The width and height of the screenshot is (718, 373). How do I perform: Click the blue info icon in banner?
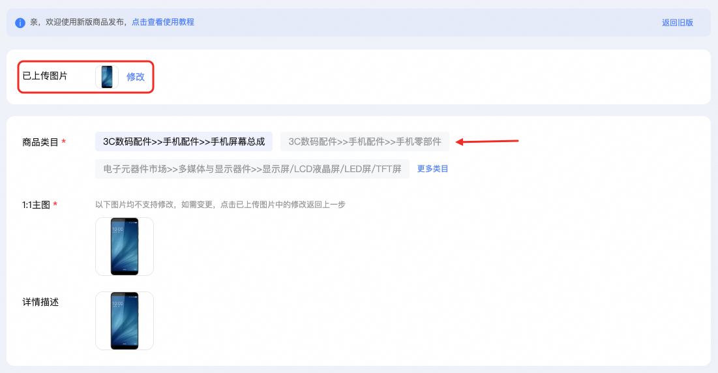click(x=20, y=22)
